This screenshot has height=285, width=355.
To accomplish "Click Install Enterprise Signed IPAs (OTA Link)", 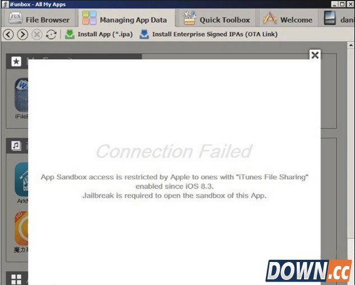I will [208, 34].
